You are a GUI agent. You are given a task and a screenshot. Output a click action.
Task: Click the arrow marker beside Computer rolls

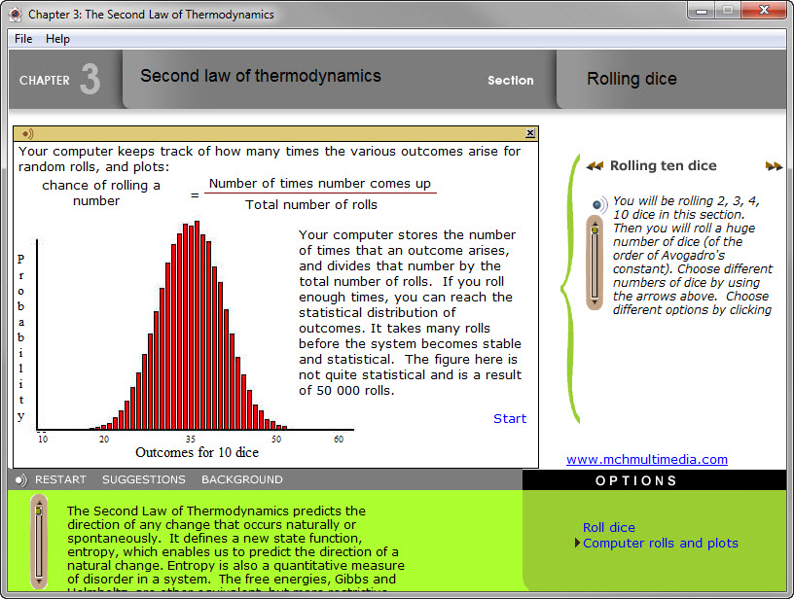click(577, 543)
